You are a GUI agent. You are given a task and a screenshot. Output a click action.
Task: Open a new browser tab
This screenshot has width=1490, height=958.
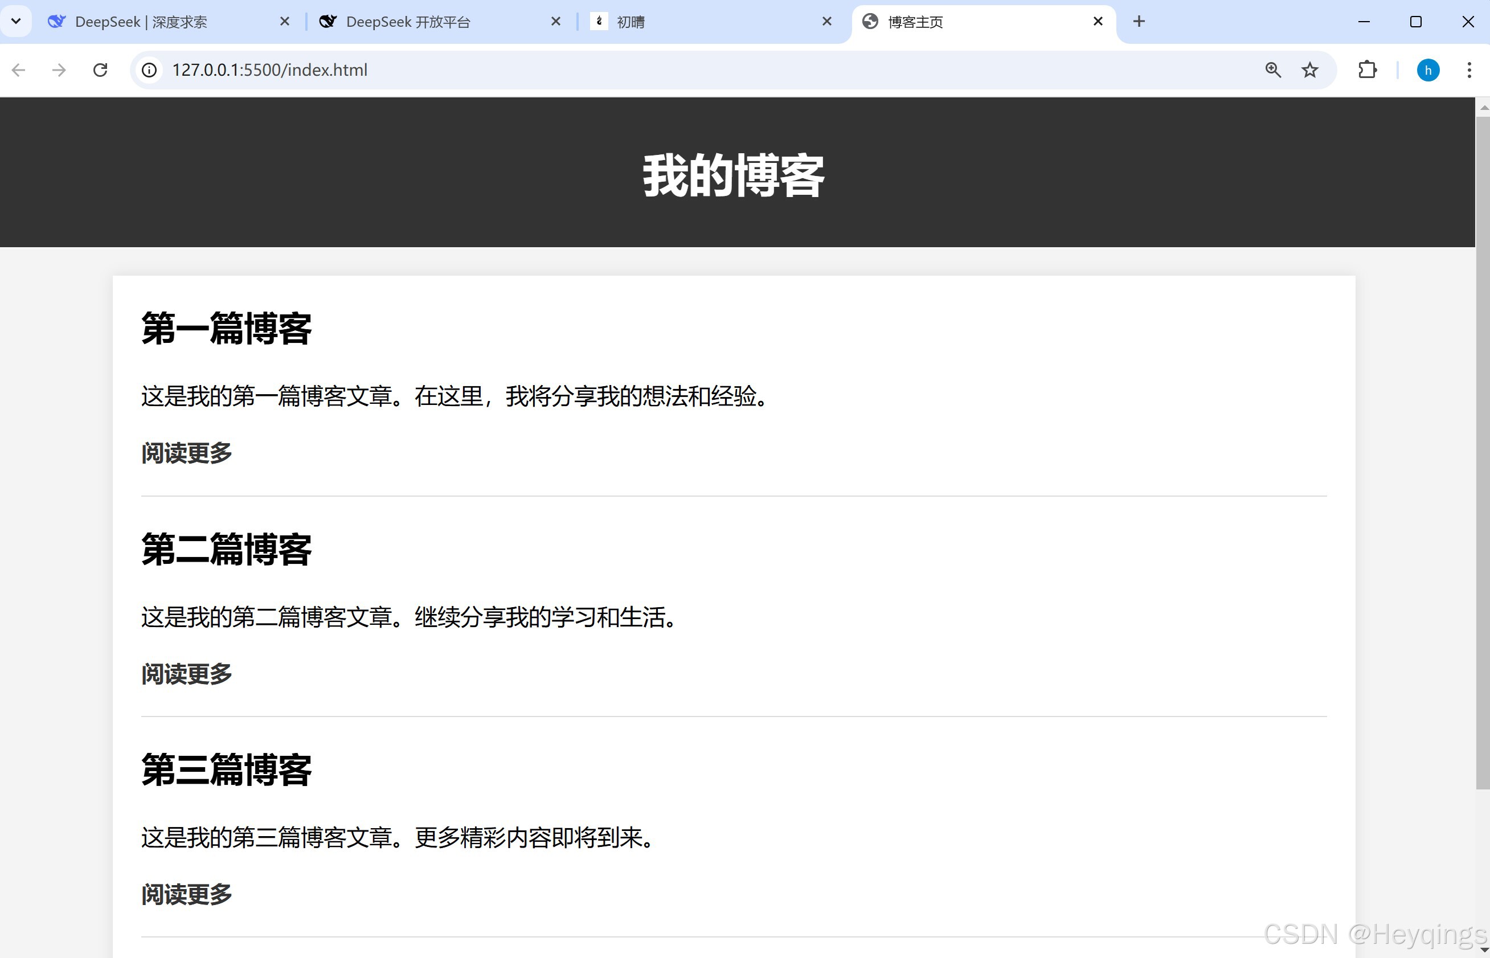[1139, 22]
